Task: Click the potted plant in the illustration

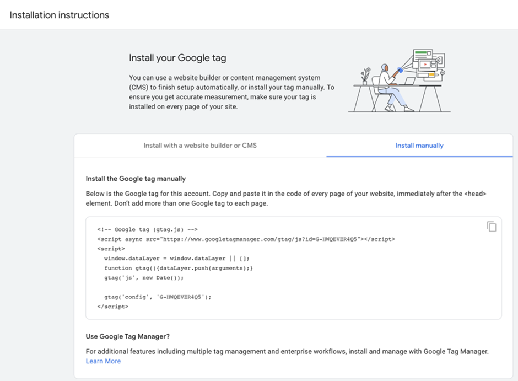Action: pyautogui.click(x=364, y=77)
